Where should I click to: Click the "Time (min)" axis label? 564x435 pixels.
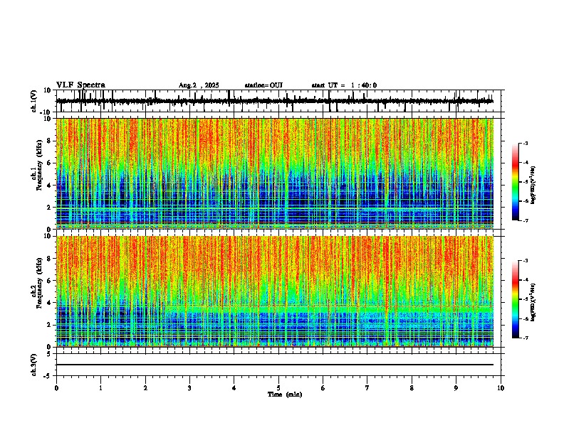point(285,394)
